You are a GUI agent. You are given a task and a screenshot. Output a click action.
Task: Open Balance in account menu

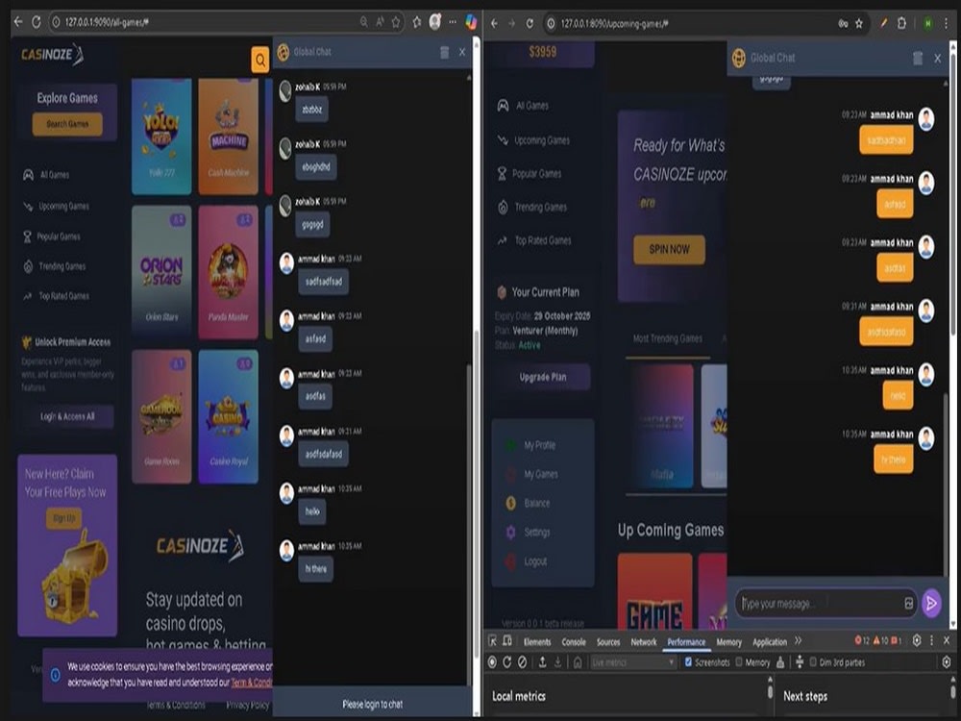pos(528,503)
